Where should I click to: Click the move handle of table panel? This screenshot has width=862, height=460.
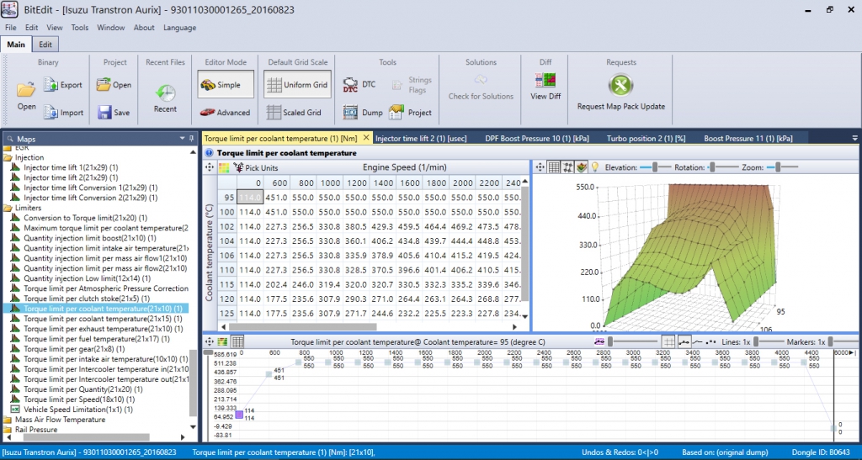(x=210, y=167)
